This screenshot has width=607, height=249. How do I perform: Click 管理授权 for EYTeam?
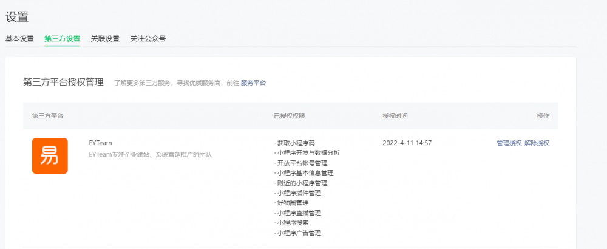tap(509, 143)
